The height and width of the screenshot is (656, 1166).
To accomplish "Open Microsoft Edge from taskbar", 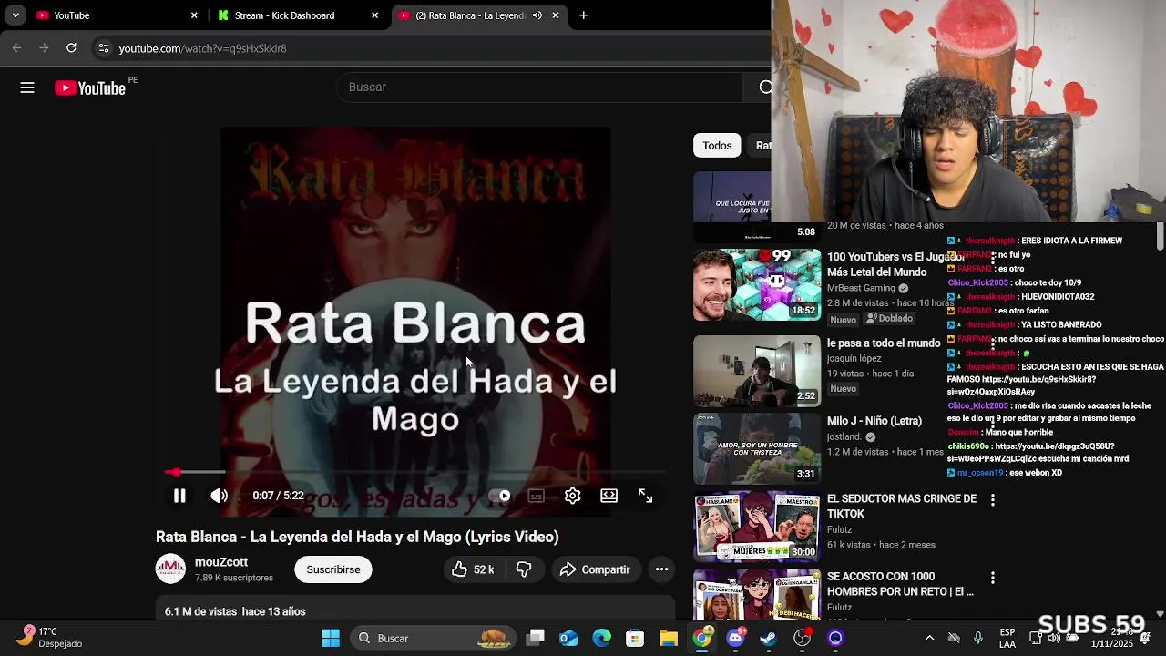I will 602,638.
